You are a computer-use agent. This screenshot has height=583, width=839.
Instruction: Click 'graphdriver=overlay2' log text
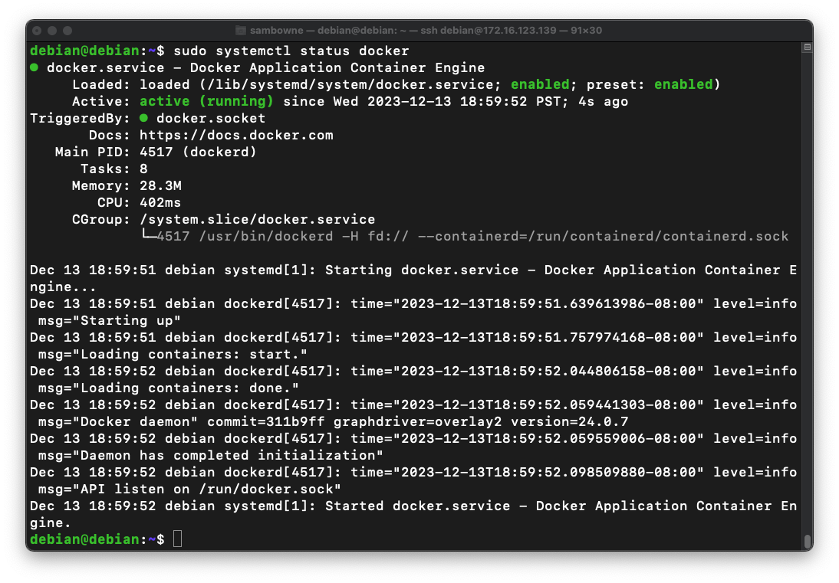click(417, 421)
